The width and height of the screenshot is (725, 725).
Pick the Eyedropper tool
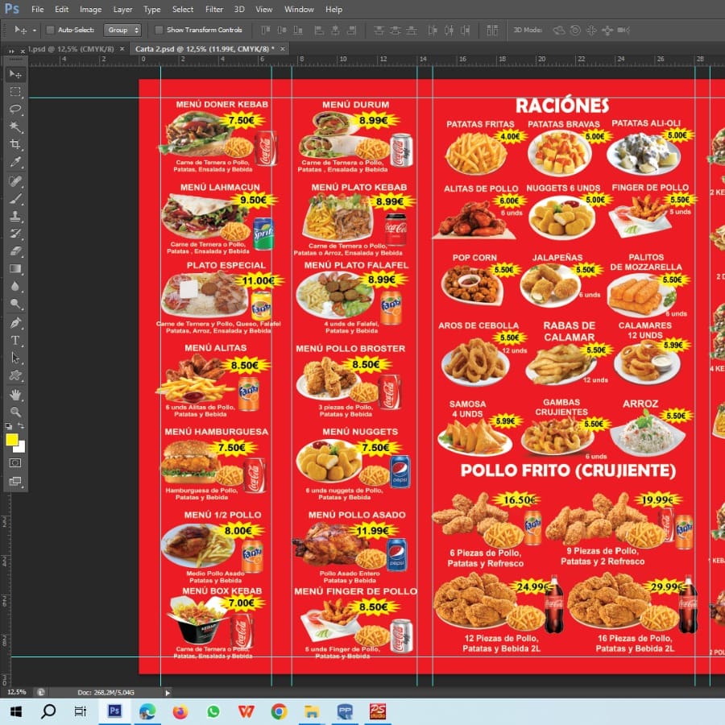point(15,163)
